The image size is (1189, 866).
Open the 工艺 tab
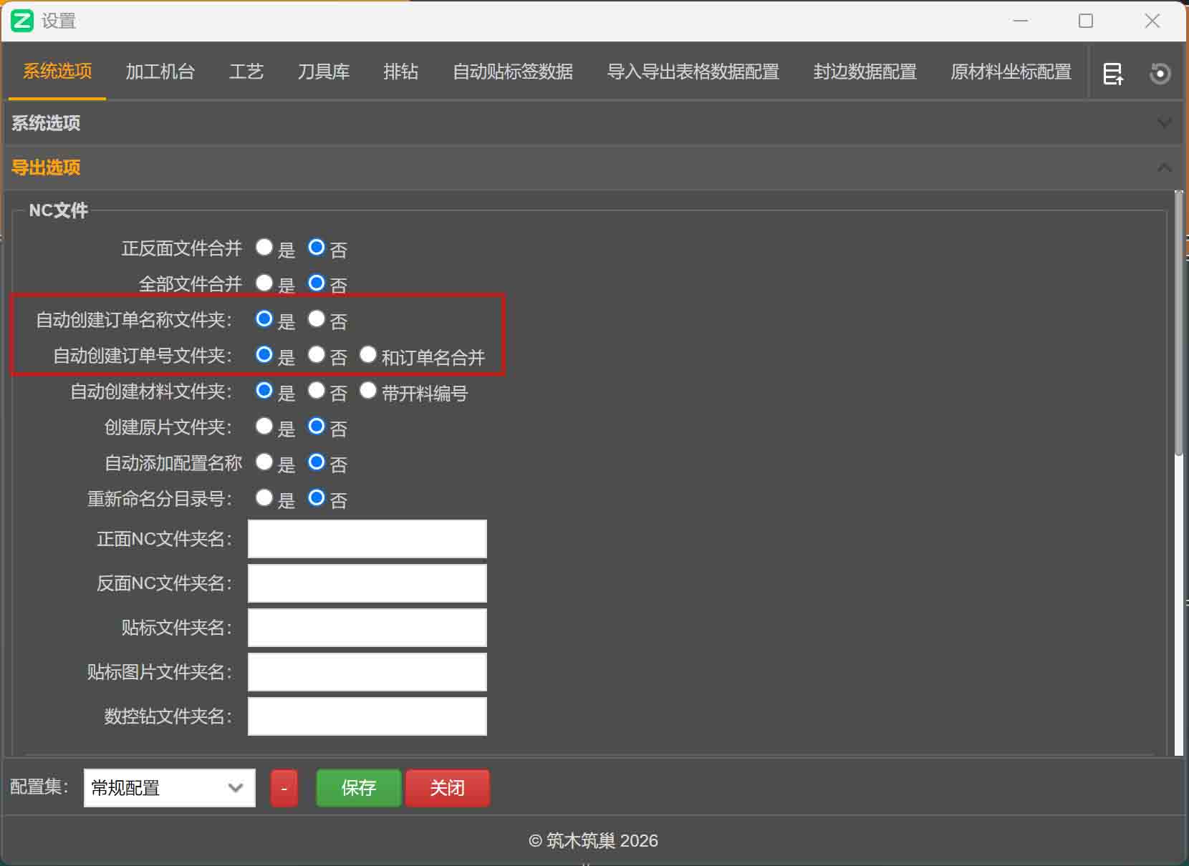[246, 72]
